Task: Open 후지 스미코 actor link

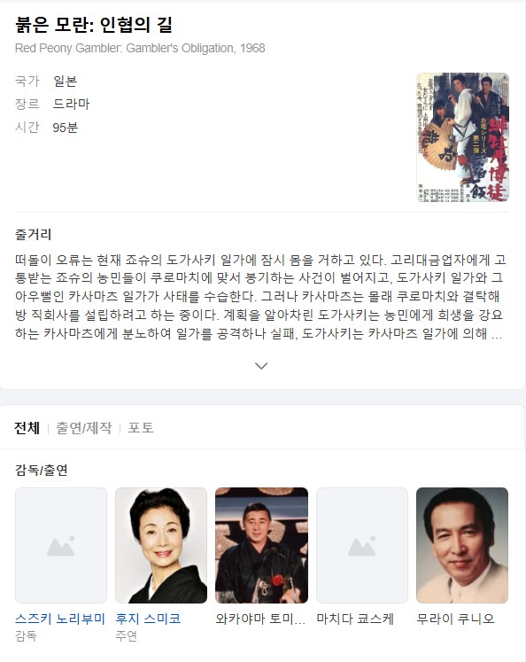Action: pos(149,619)
